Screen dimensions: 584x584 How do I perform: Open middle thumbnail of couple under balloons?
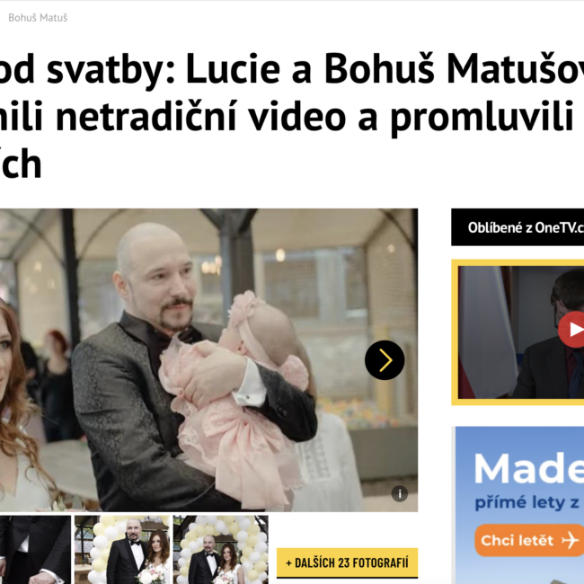122,550
